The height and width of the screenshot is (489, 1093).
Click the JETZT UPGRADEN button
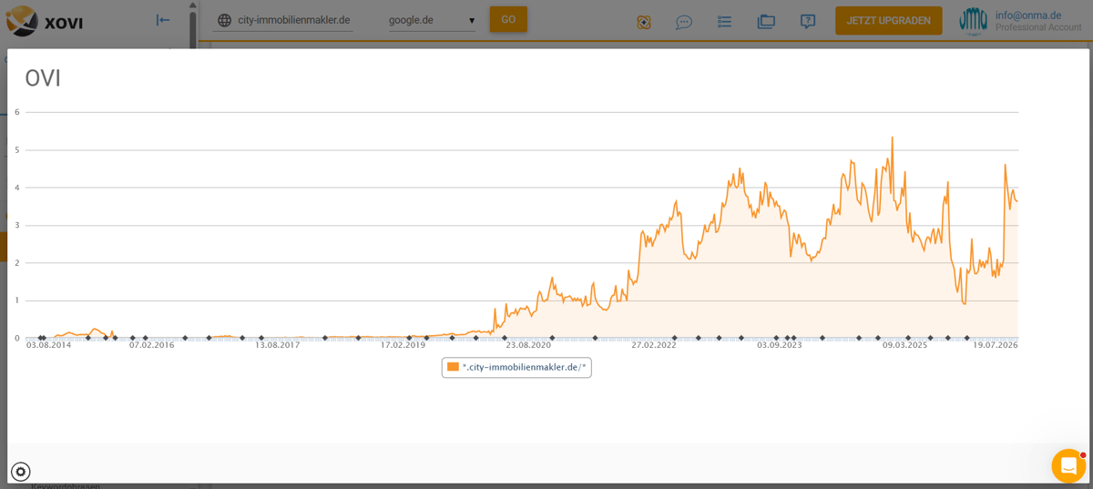click(888, 20)
